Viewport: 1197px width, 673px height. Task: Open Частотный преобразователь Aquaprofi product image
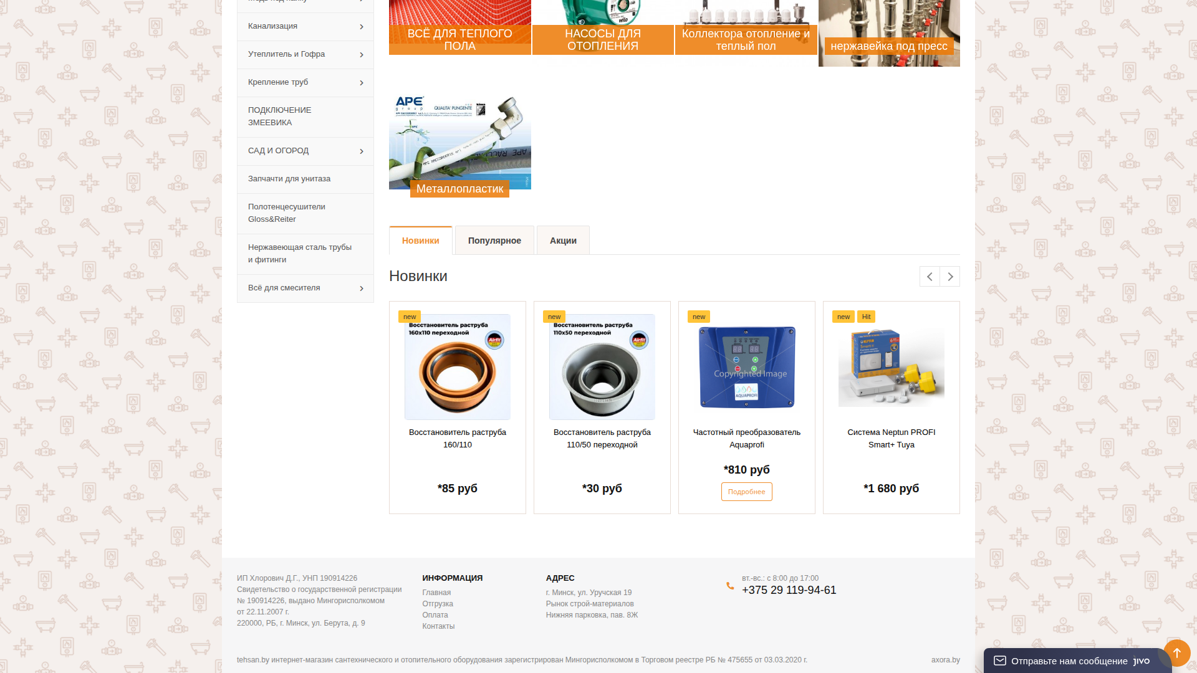(747, 367)
